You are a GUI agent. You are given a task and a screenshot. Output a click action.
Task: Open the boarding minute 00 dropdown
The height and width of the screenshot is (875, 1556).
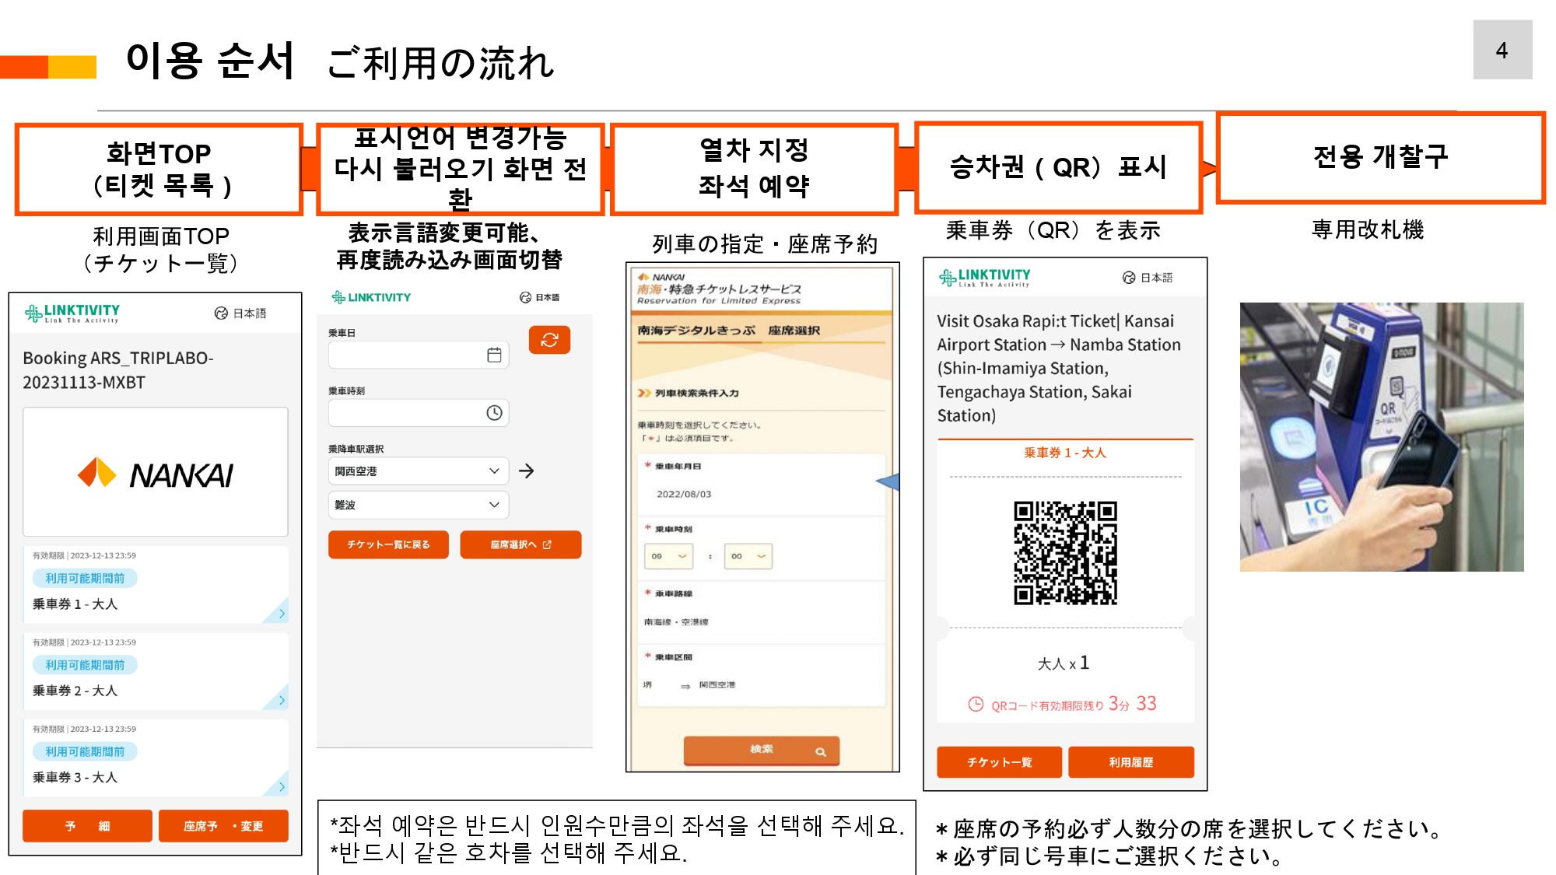(748, 556)
